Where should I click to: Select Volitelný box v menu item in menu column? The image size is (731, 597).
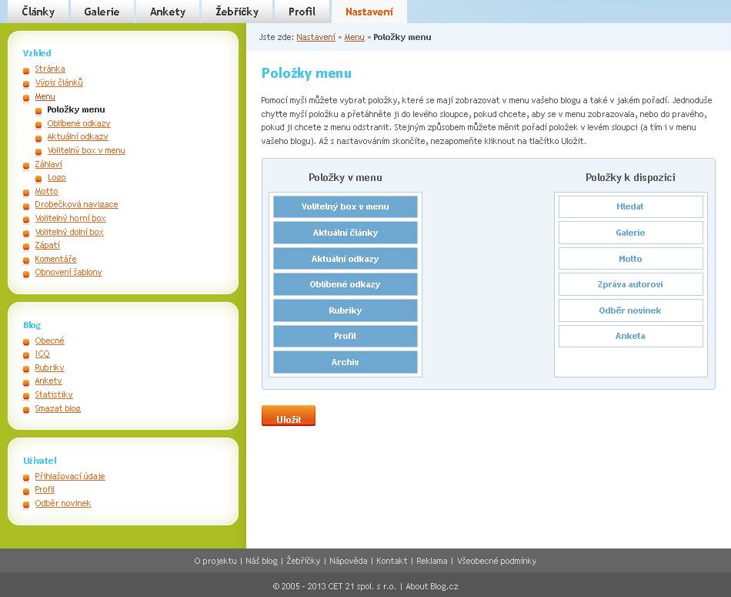click(x=345, y=206)
